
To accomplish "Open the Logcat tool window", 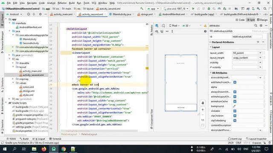I will [x=39, y=139].
